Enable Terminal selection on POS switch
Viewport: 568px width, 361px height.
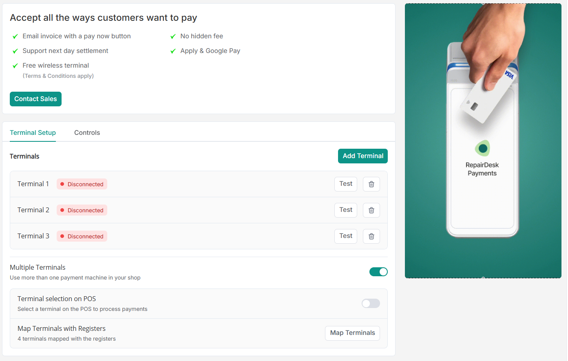point(370,304)
